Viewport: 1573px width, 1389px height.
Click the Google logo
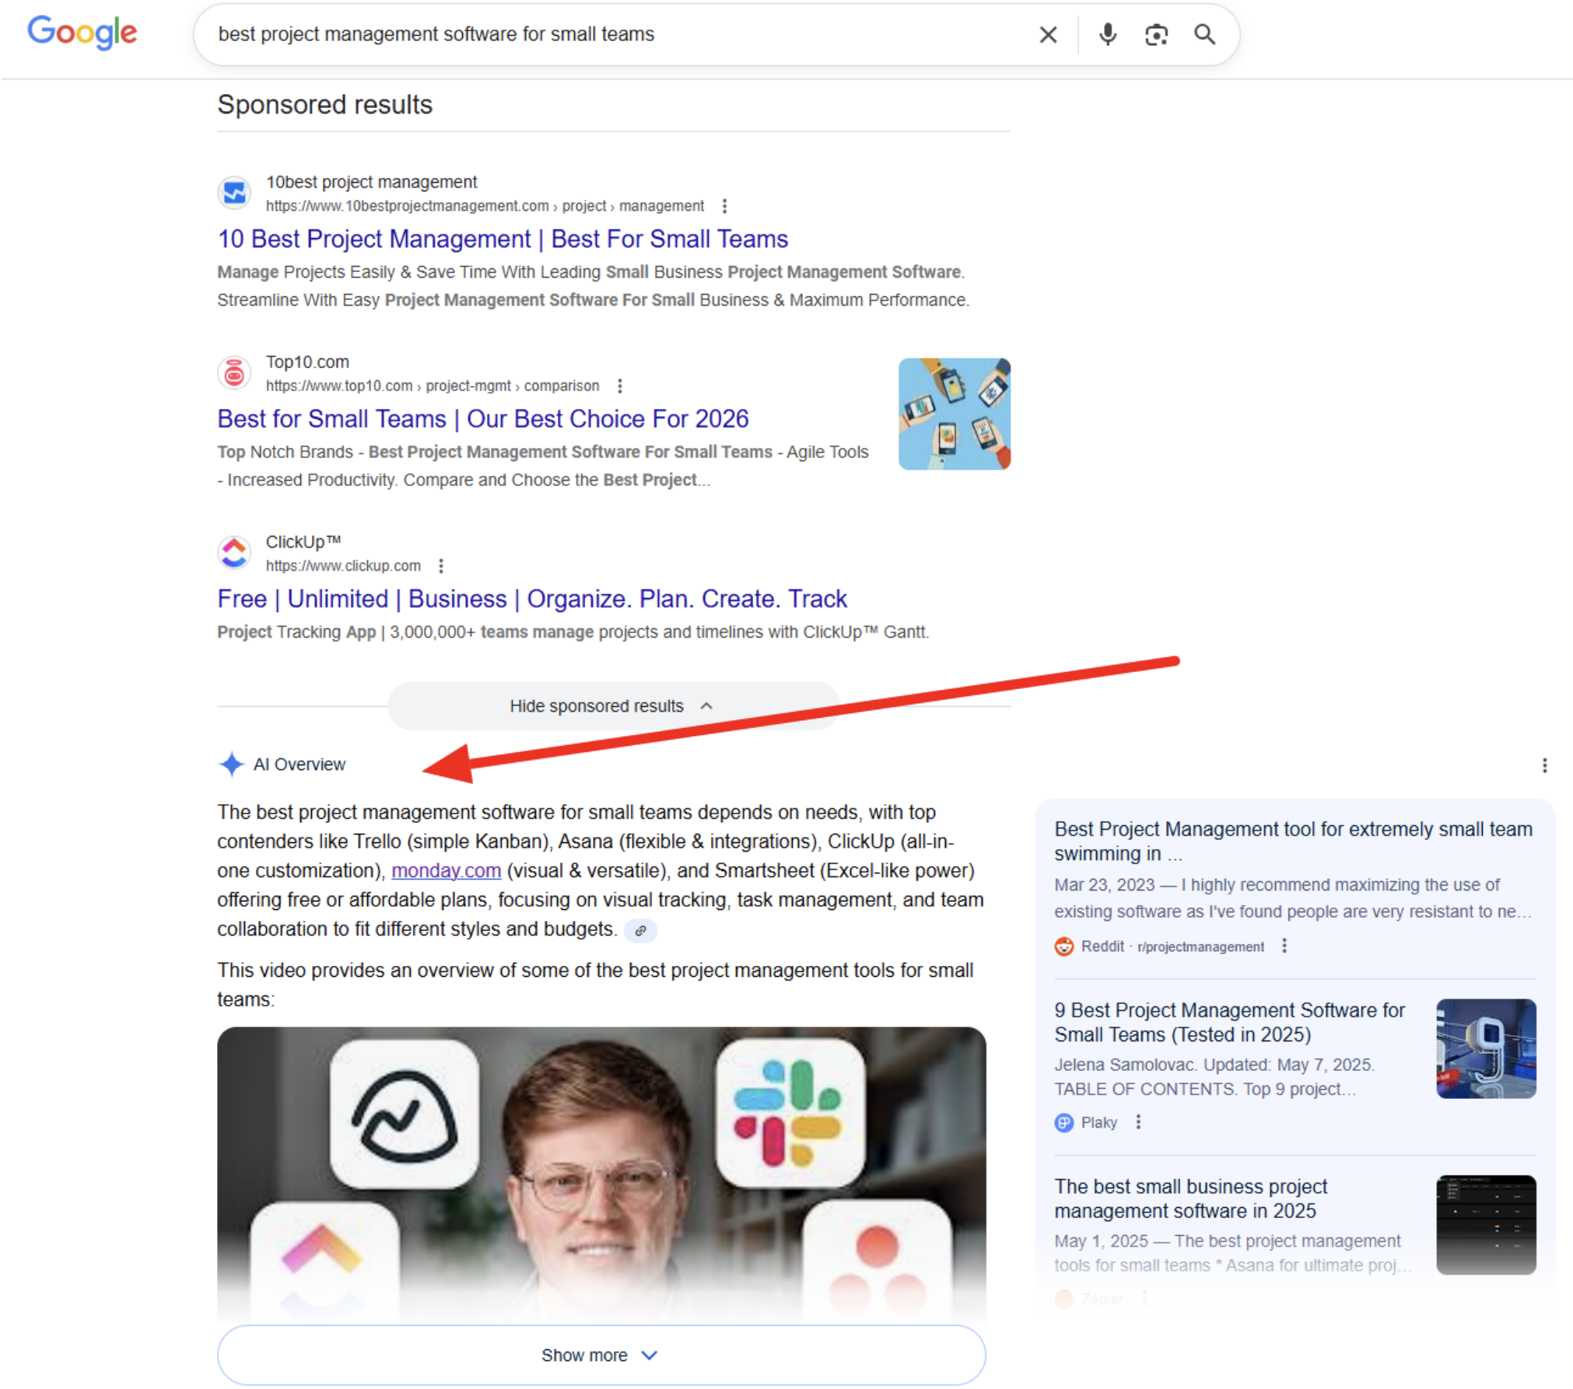coord(81,33)
